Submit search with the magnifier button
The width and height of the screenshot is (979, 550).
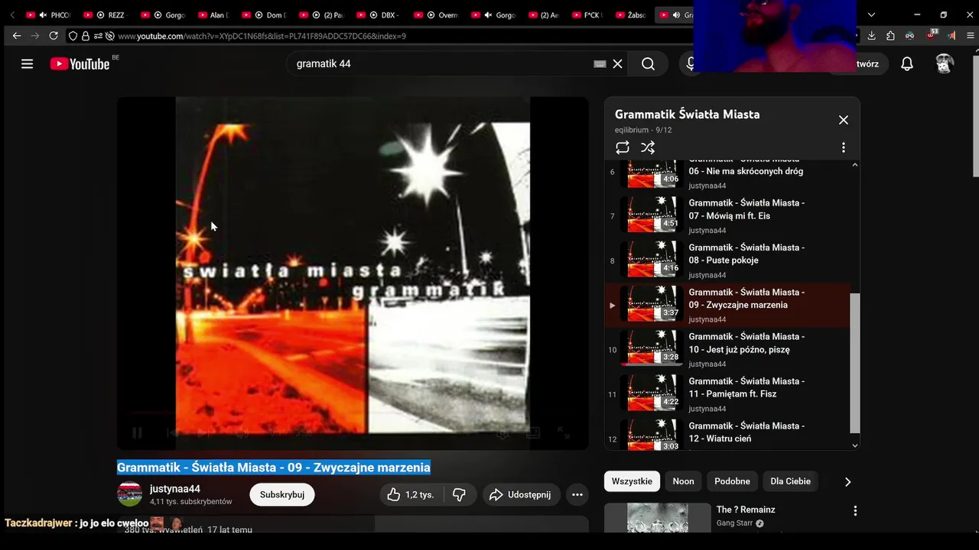click(x=648, y=64)
